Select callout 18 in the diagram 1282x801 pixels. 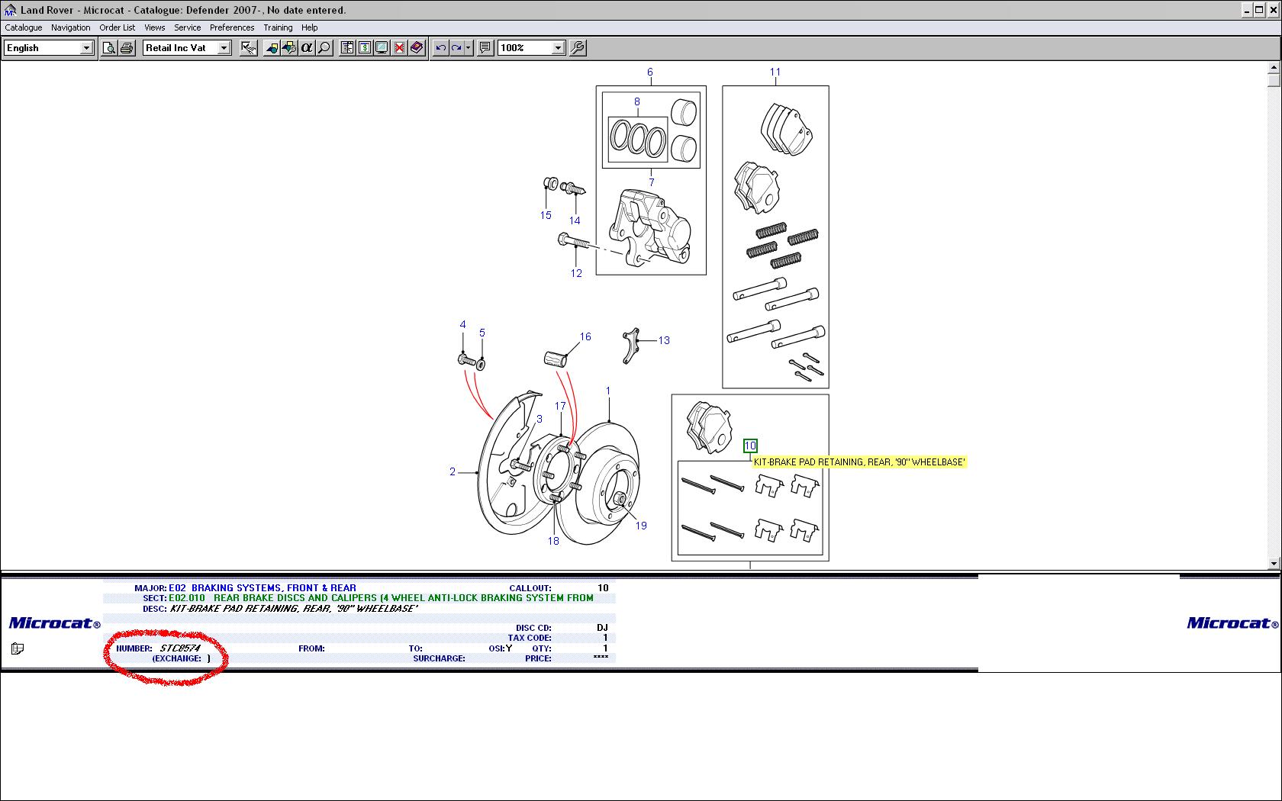553,541
